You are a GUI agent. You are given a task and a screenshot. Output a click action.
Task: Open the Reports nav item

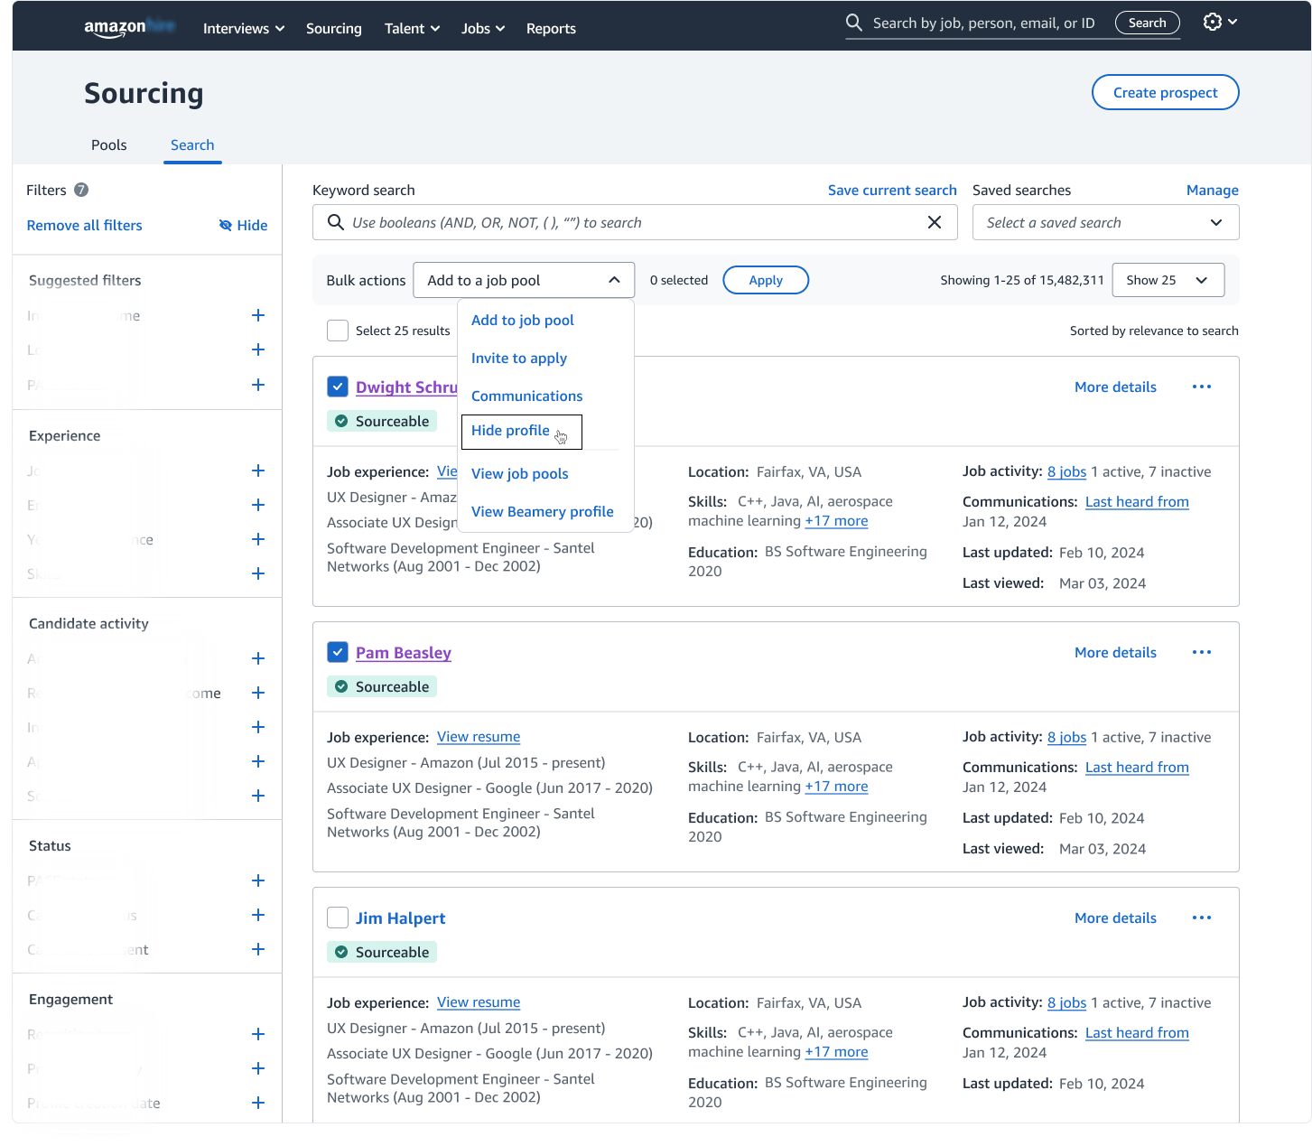tap(551, 28)
